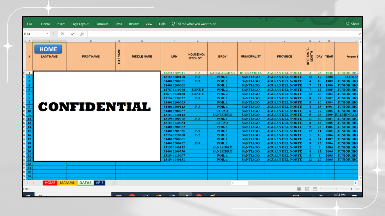
Task: Click the blue HOME button on the sheet
Action: [48, 49]
